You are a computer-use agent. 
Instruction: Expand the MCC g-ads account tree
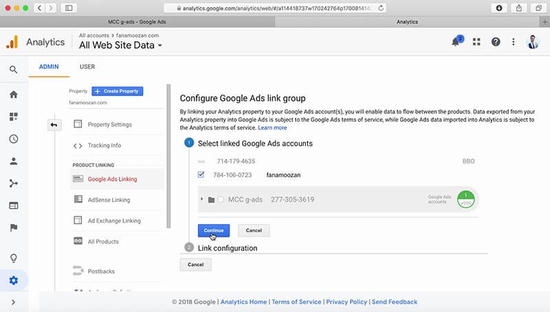tap(201, 199)
